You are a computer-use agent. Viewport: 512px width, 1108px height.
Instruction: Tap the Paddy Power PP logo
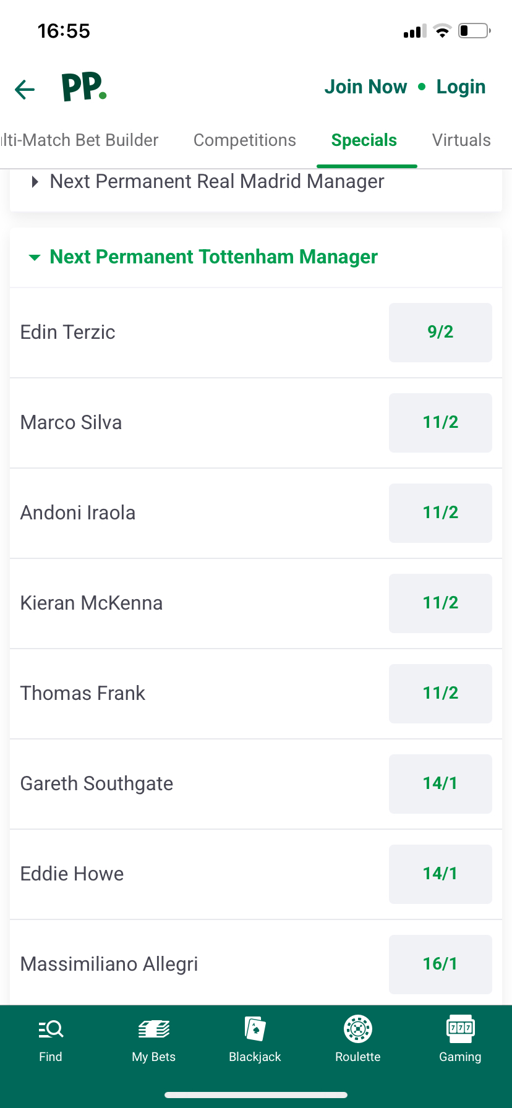point(84,87)
